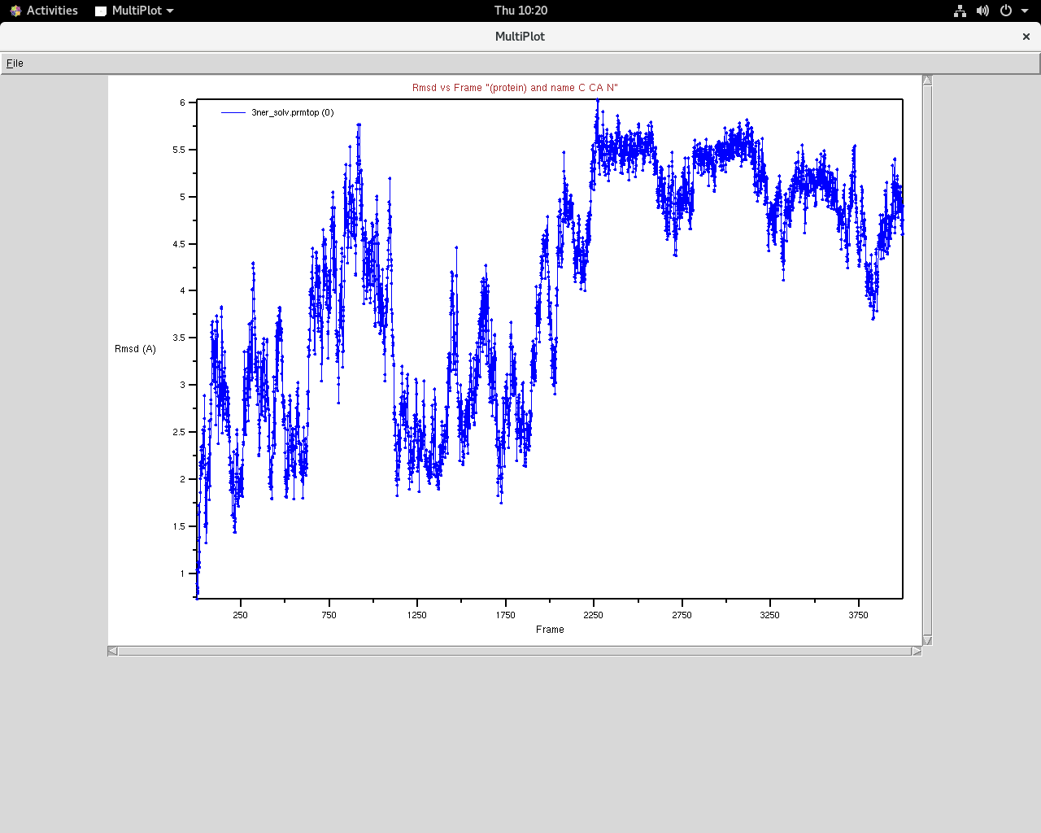Click the down arrow on vertical scrollbar

pos(927,640)
